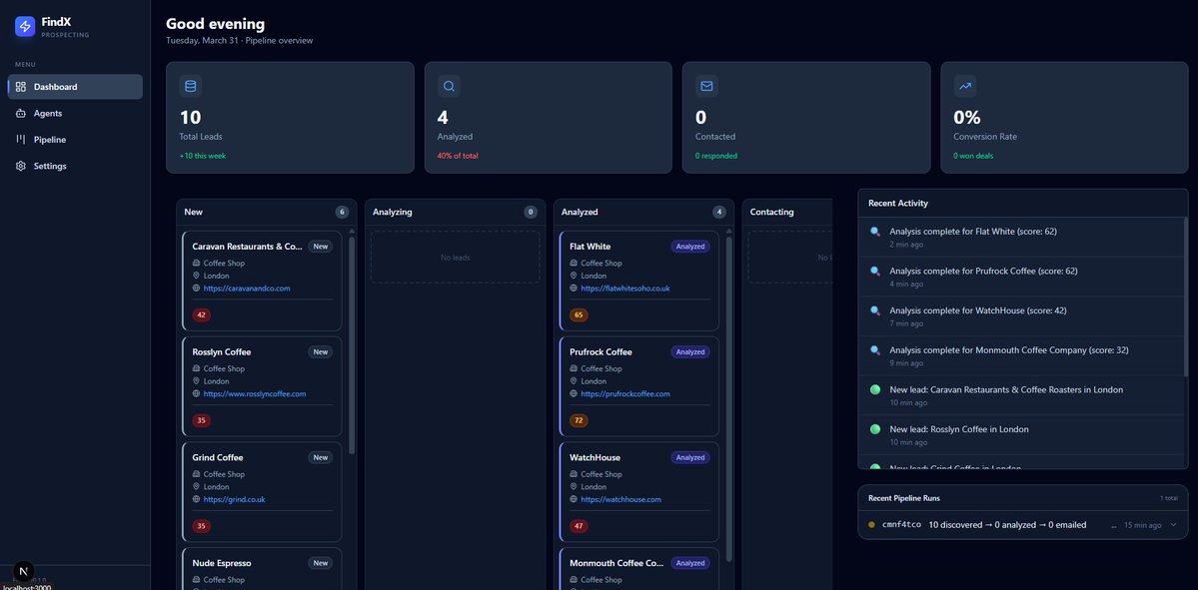Click the Analyzed column count badge 4
The image size is (1198, 590).
[719, 213]
